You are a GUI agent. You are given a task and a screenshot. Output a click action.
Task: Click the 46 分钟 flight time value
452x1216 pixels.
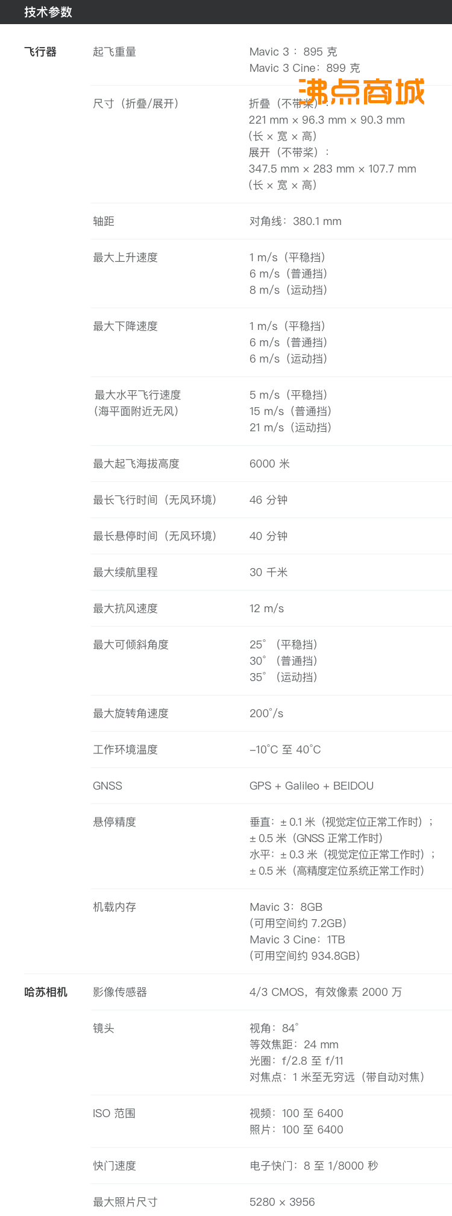click(x=269, y=500)
